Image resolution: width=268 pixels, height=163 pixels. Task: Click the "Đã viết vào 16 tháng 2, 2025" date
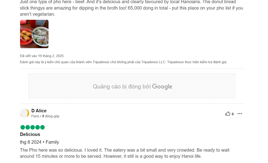tap(41, 56)
